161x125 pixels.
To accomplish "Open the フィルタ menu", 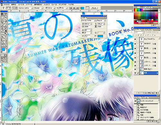I will click(47, 5).
